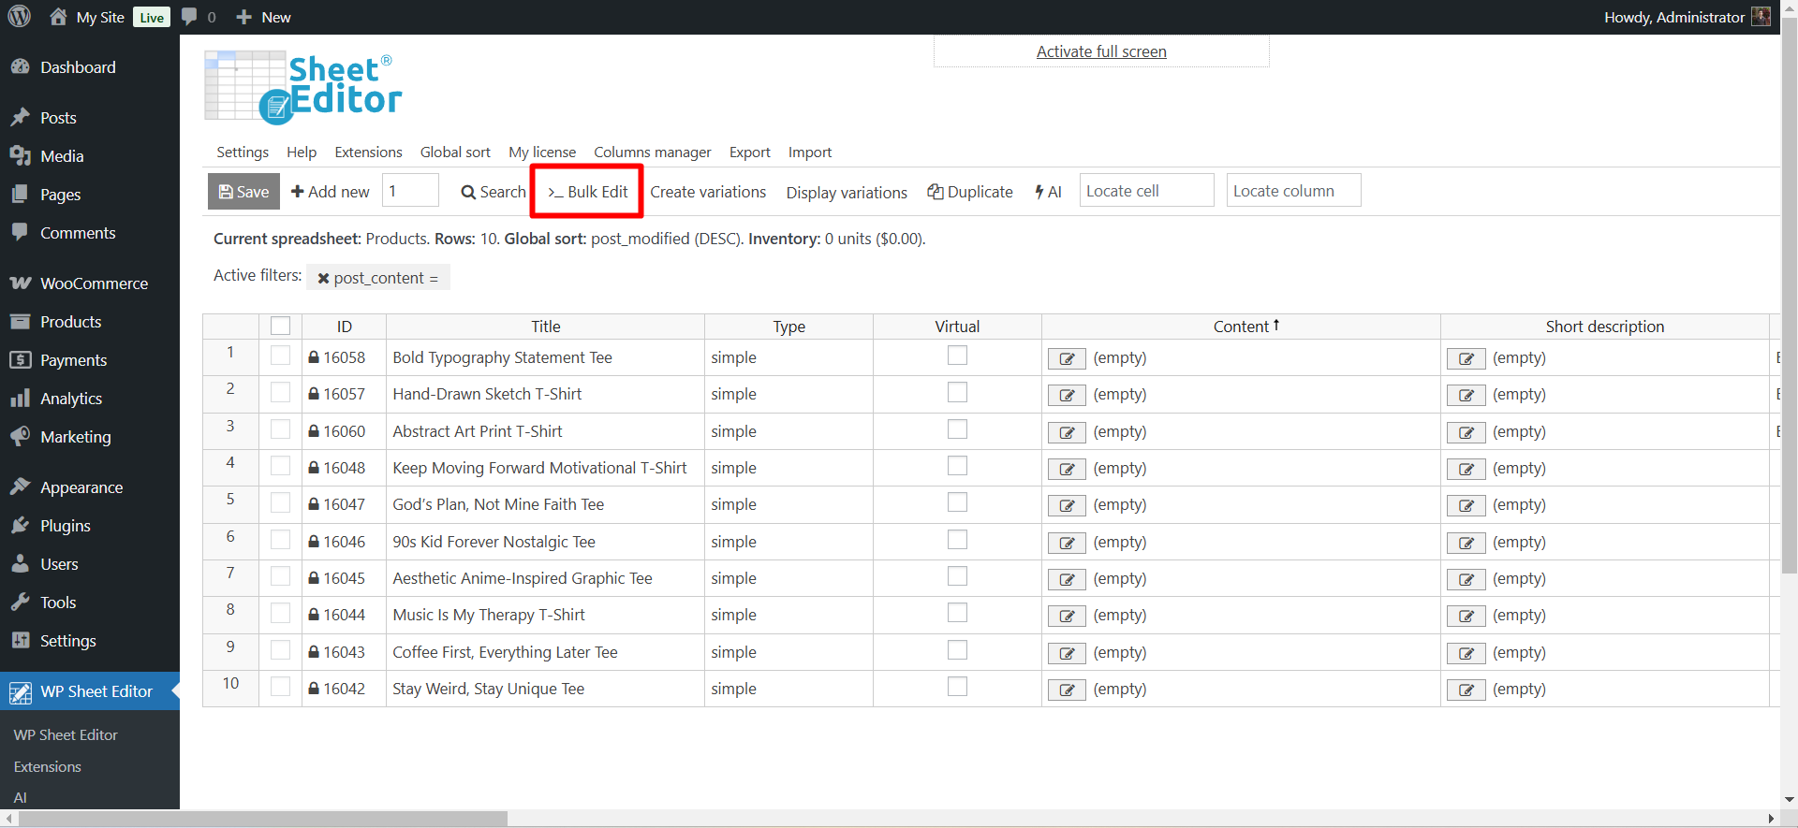Open the My license menu
Image resolution: width=1798 pixels, height=828 pixels.
pos(542,152)
